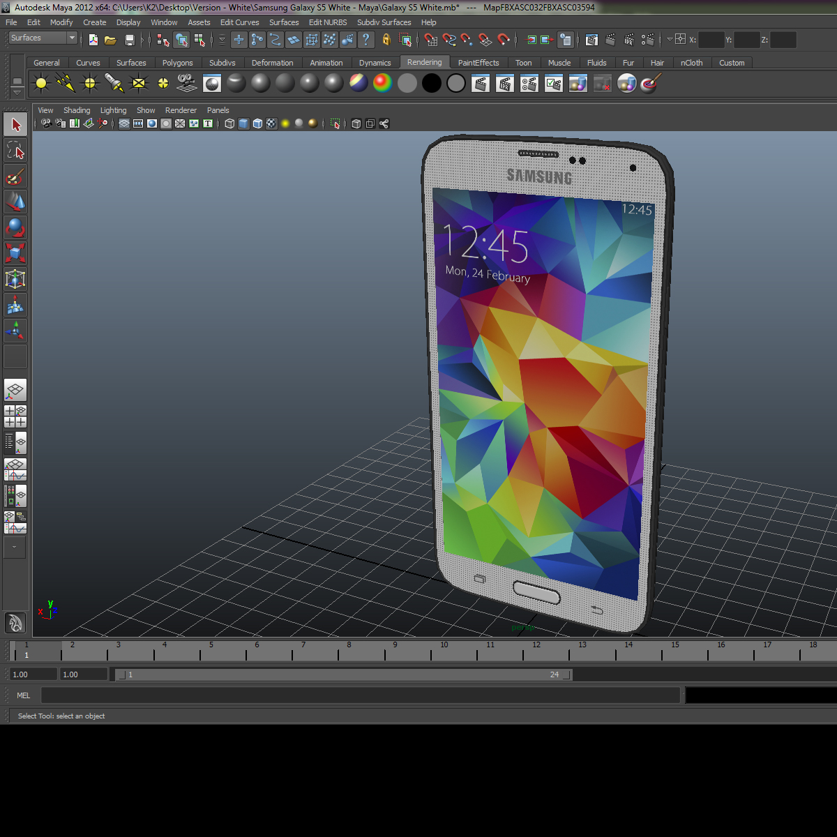Expand the shelf options arrow menu
Screen dimensions: 837x837
coord(17,91)
